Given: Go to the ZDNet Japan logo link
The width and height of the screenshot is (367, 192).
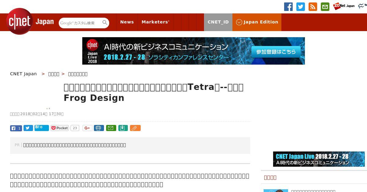Looking at the screenshot, I should coord(344,6).
